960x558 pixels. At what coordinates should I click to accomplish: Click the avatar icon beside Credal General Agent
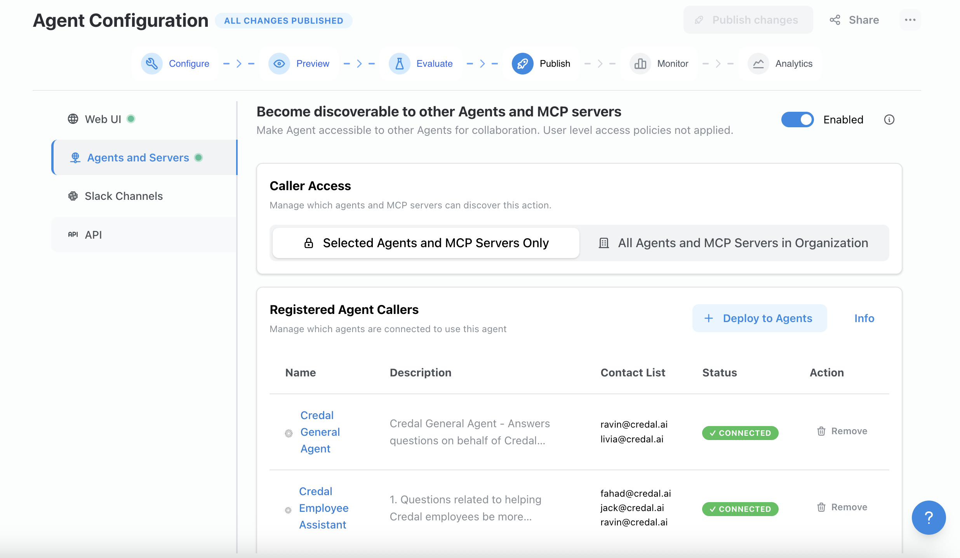289,433
